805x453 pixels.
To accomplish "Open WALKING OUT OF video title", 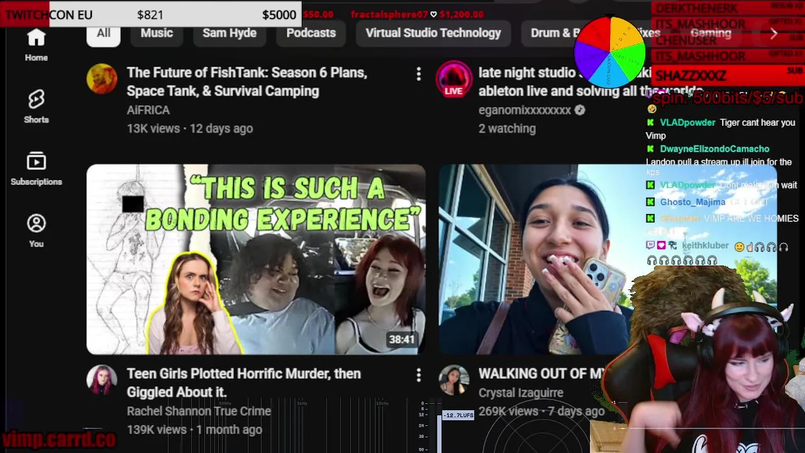I will pos(541,374).
